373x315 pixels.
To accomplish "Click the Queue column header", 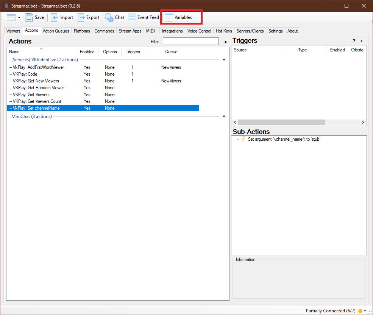I will tap(171, 52).
